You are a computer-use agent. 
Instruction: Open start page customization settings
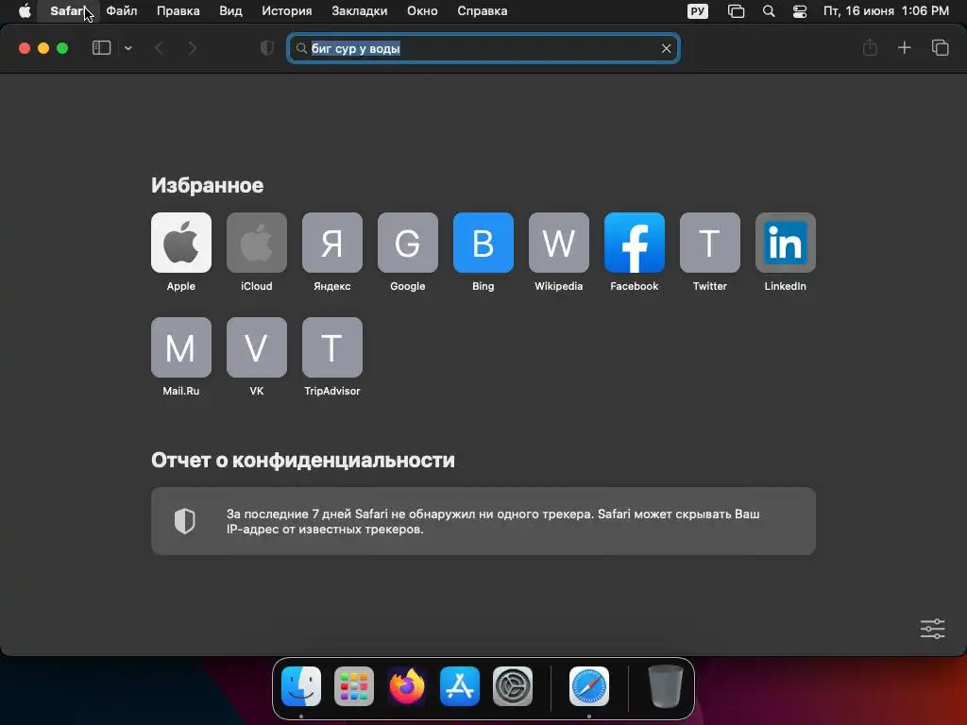pos(932,629)
